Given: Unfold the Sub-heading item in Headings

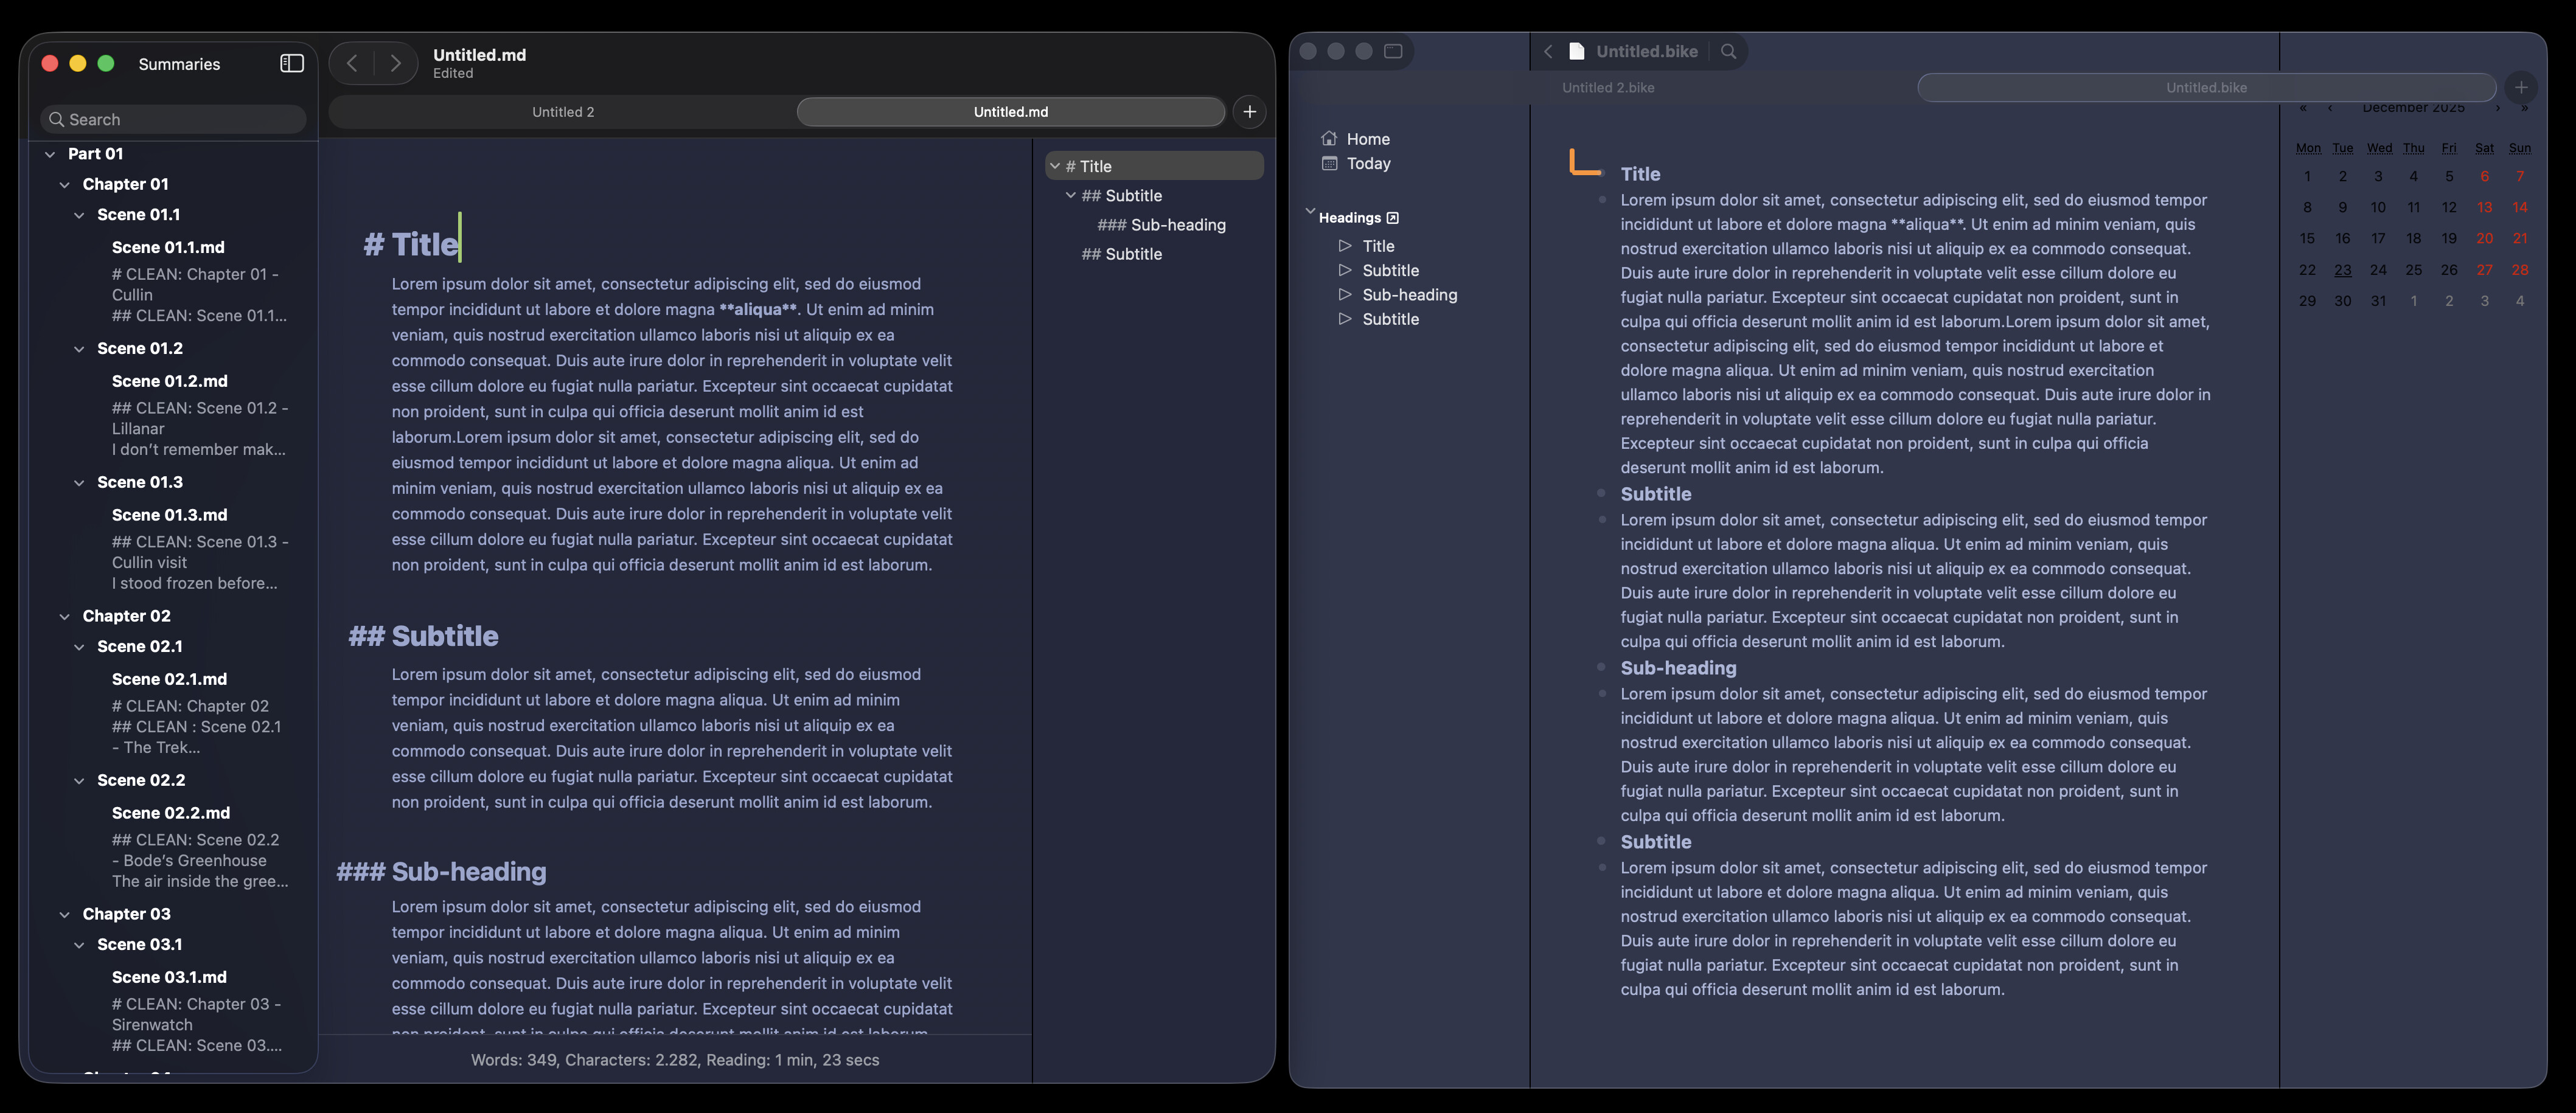Looking at the screenshot, I should 1345,295.
